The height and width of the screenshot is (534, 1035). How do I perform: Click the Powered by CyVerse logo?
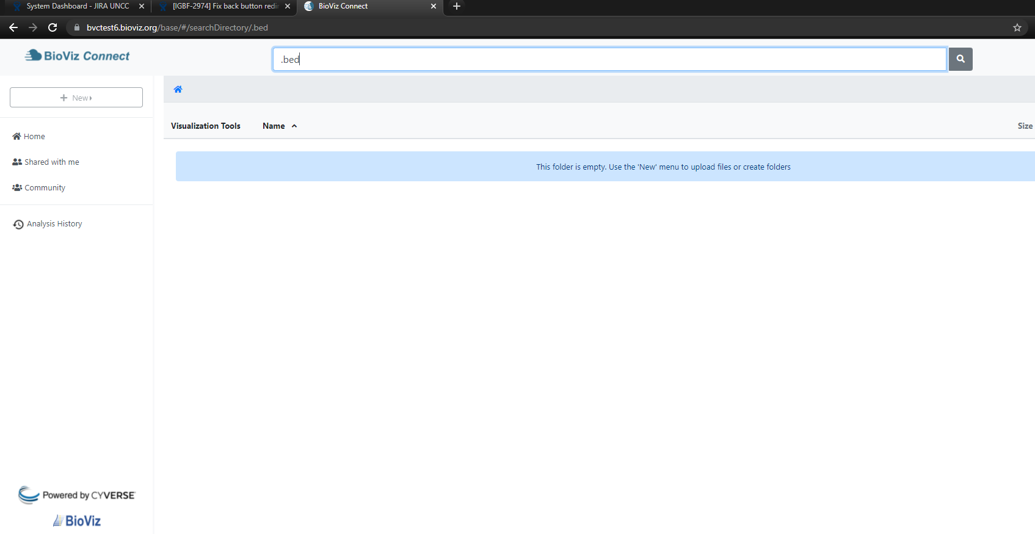click(x=77, y=495)
